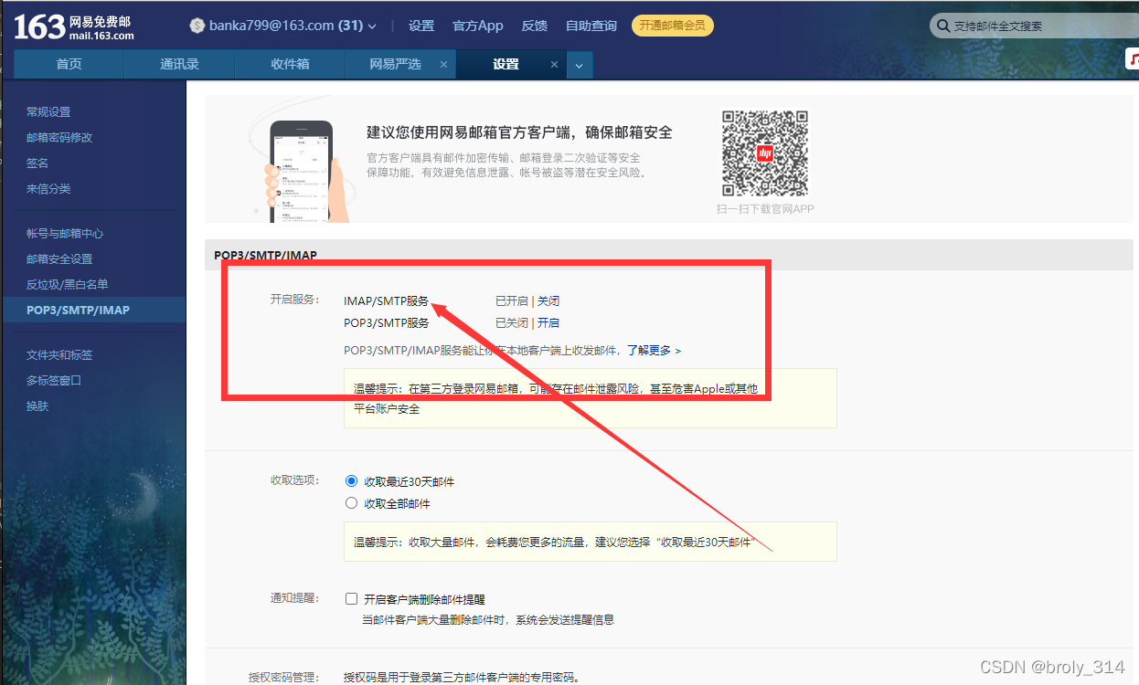This screenshot has width=1139, height=685.
Task: Open 签名 settings in the sidebar
Action: tap(37, 163)
